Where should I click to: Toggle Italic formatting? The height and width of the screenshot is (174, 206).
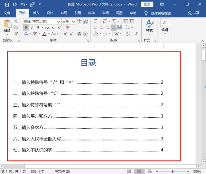[32, 27]
